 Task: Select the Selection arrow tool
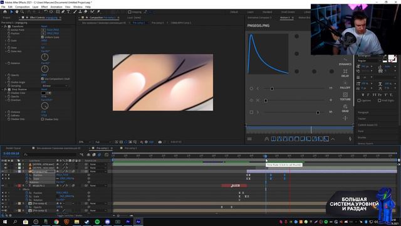(x=11, y=12)
